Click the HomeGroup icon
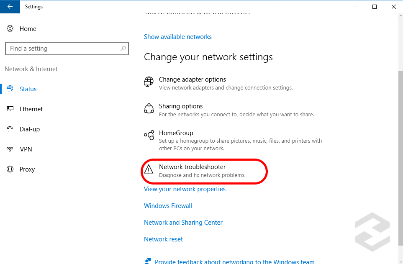The height and width of the screenshot is (264, 403). (x=149, y=135)
